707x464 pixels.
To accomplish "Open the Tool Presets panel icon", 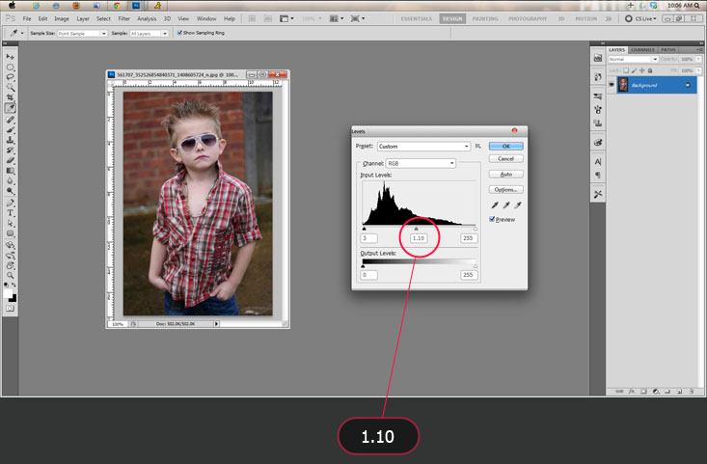I will (598, 194).
